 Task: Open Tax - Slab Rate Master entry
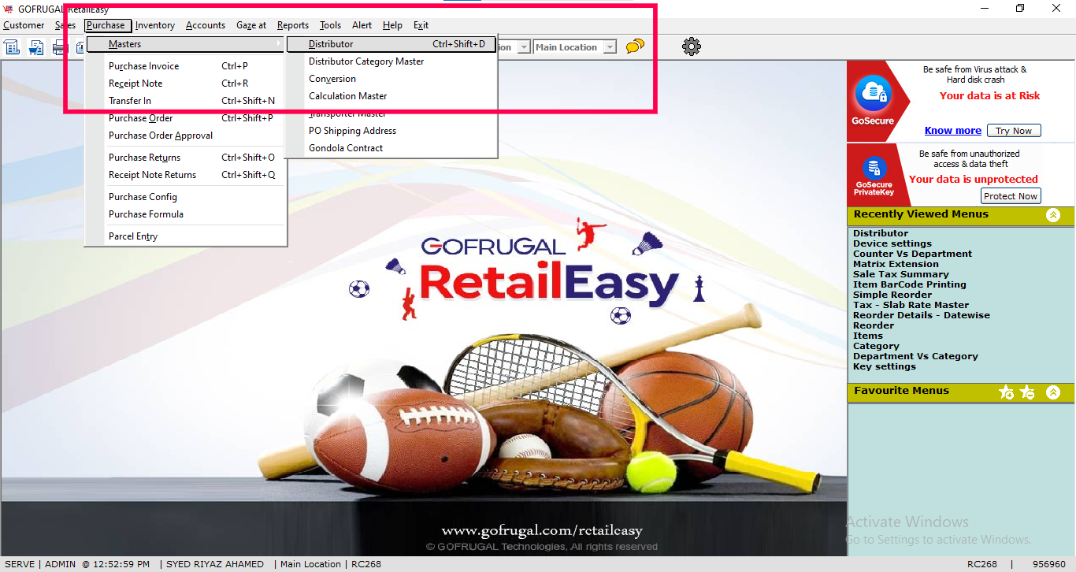coord(911,305)
